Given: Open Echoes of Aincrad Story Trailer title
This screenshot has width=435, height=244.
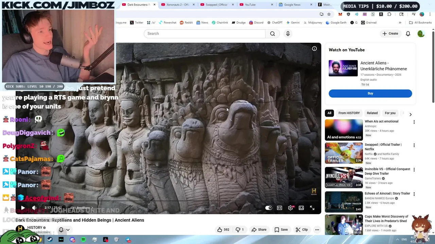Looking at the screenshot, I should click(387, 194).
